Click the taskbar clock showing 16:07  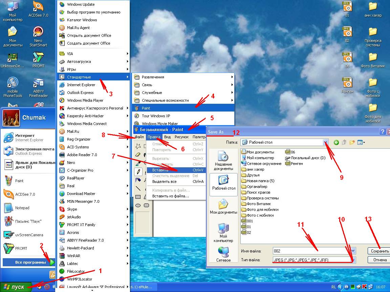tap(381, 287)
